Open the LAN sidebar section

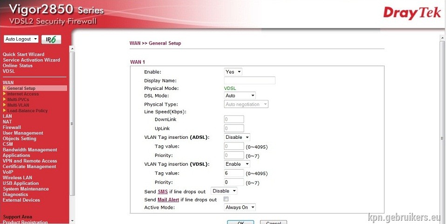[7, 116]
